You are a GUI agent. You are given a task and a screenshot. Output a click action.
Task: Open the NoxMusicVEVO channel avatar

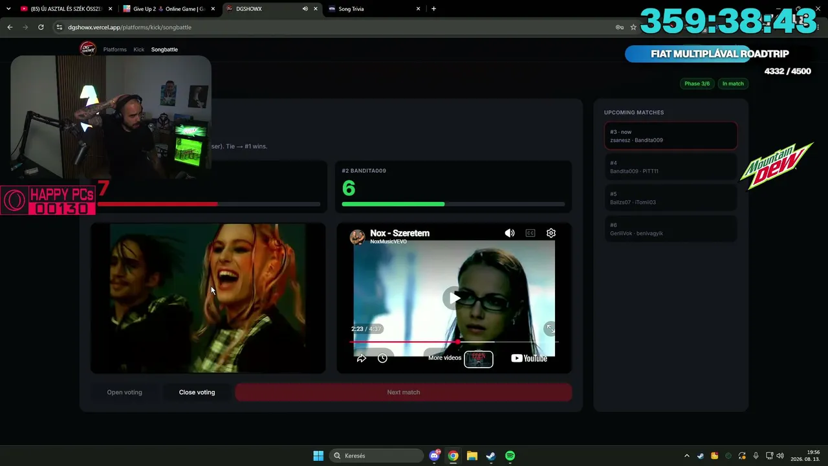pyautogui.click(x=358, y=237)
